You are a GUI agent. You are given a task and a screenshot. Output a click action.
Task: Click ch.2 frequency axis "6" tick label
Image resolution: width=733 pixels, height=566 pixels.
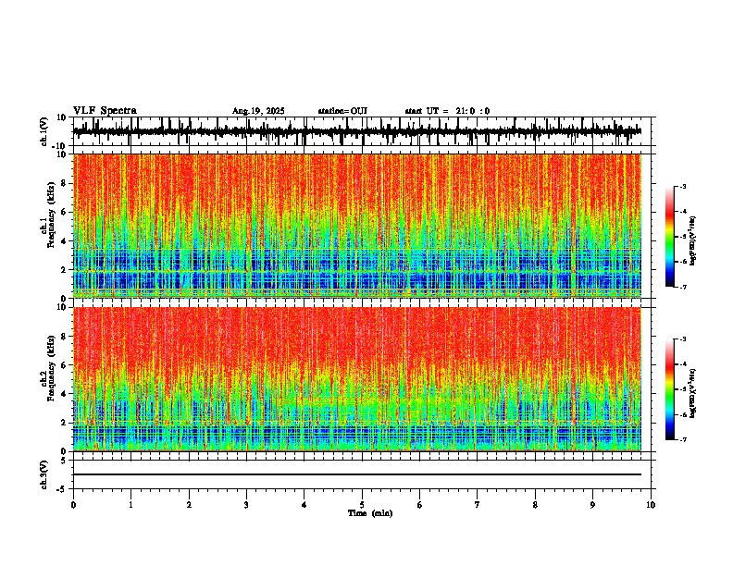[66, 364]
